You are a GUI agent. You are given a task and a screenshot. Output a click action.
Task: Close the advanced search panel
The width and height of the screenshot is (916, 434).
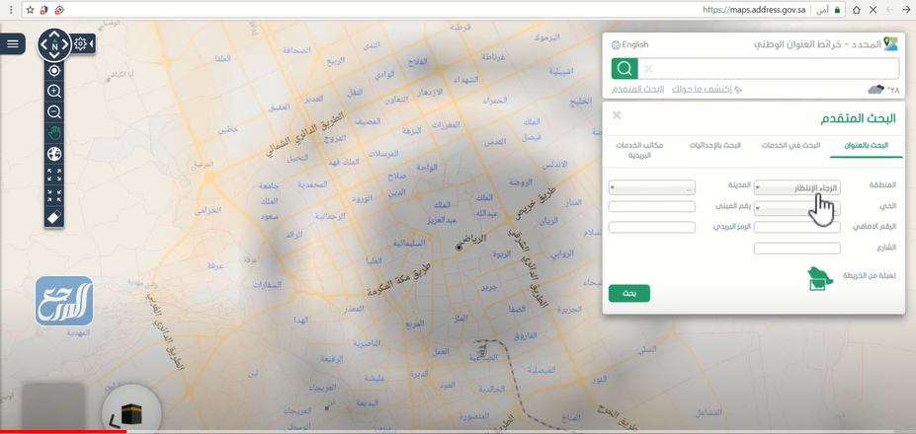(617, 115)
